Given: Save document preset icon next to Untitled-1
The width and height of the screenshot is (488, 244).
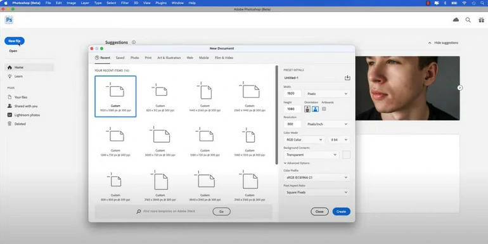Looking at the screenshot, I should [x=347, y=78].
